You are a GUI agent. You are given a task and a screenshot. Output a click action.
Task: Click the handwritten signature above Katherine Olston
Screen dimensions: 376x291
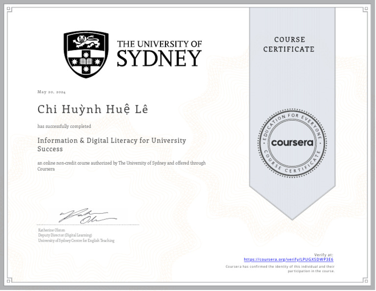tap(87, 216)
